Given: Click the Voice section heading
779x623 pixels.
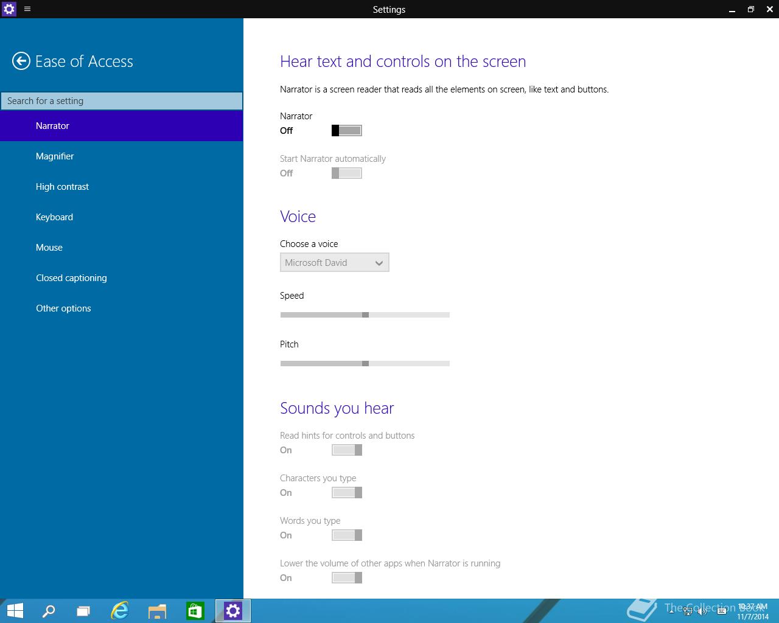Looking at the screenshot, I should click(298, 217).
